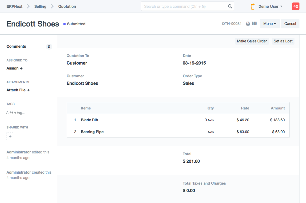306x203 pixels.
Task: Click the print icon next to QTN-00034
Action: pos(248,24)
